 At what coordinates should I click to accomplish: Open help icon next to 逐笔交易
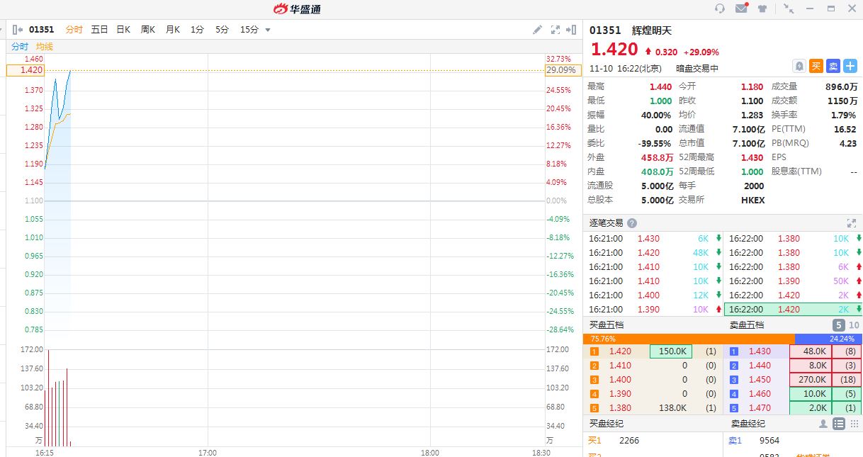point(632,223)
